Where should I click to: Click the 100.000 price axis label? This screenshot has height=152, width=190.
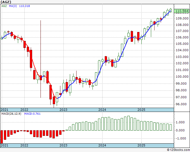tap(182, 77)
